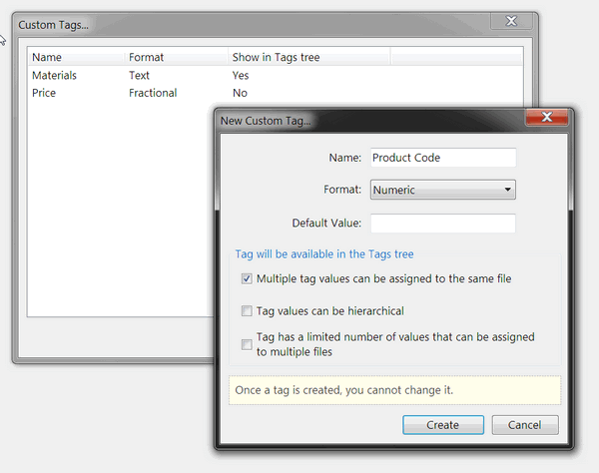The width and height of the screenshot is (599, 473).
Task: Click the Cancel button
Action: click(525, 425)
